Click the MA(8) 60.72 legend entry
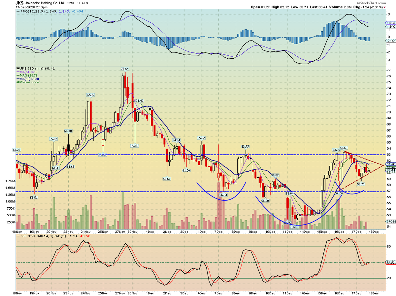Image resolution: width=396 pixels, height=296 pixels. coord(27,75)
